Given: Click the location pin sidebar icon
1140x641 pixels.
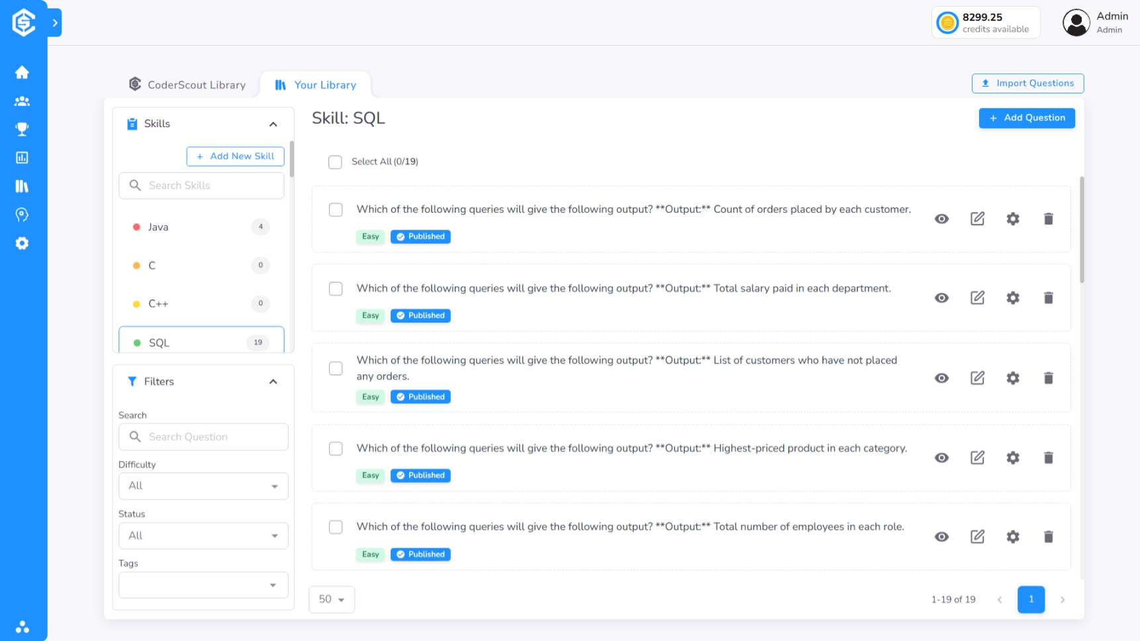Looking at the screenshot, I should coord(22,215).
